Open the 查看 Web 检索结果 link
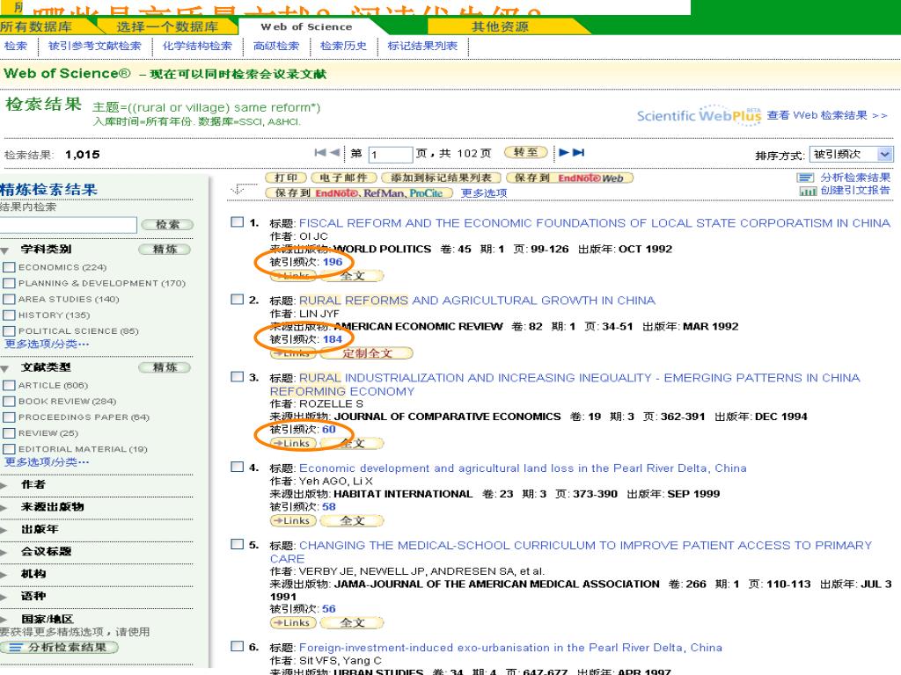 tap(827, 115)
